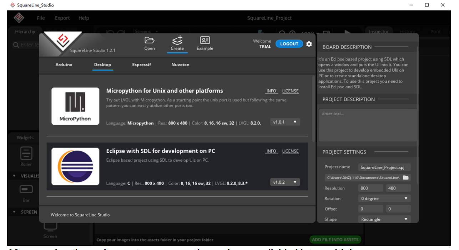Open settings via the gear icon
Viewport: 459px width, 250px height.
click(x=309, y=44)
